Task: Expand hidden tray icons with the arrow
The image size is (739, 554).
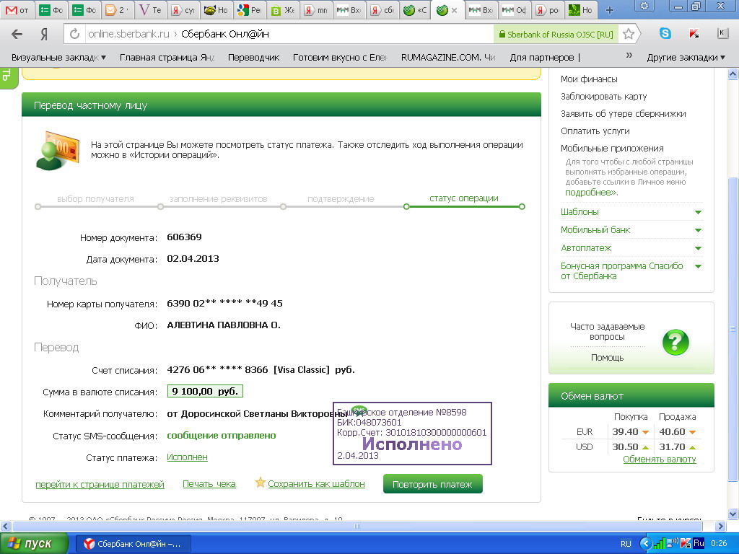Action: tap(646, 544)
